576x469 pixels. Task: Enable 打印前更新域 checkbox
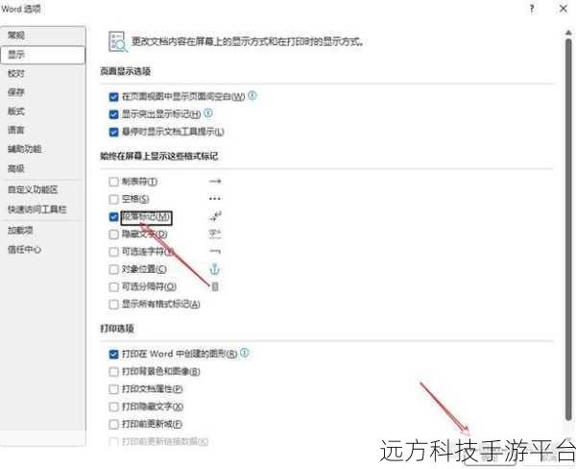click(x=113, y=424)
